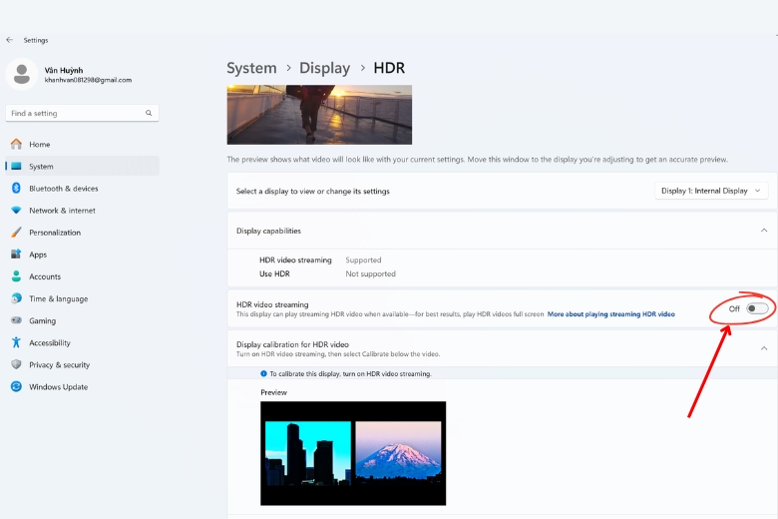Open Home settings page

(82, 144)
